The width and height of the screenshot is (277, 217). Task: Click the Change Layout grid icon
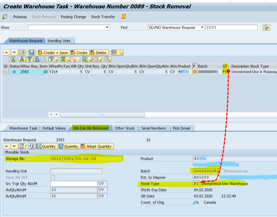point(96,59)
